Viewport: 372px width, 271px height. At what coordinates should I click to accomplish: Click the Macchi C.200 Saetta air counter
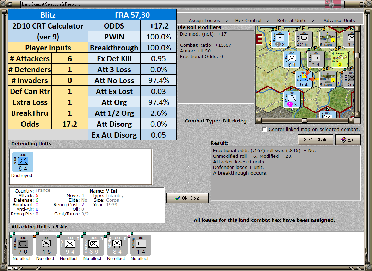pos(340,59)
